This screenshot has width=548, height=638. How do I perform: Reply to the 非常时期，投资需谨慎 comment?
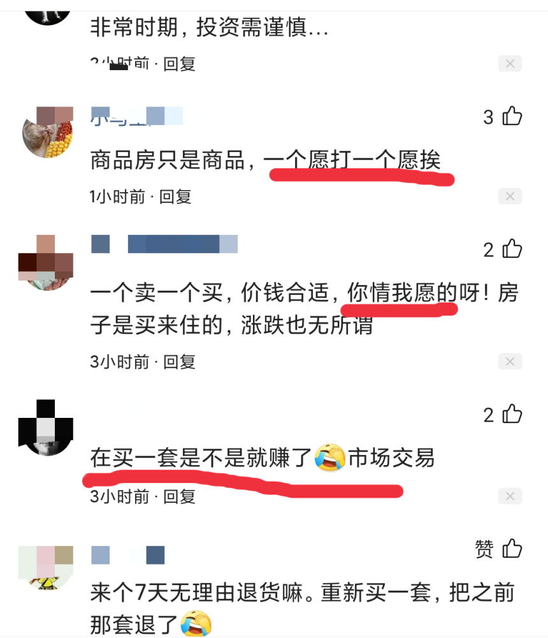(179, 64)
